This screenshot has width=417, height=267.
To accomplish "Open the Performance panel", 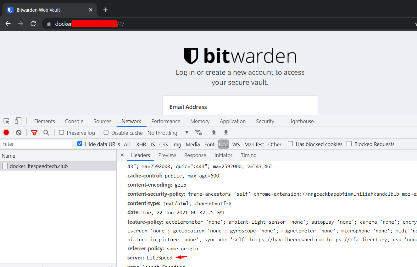I will 166,121.
